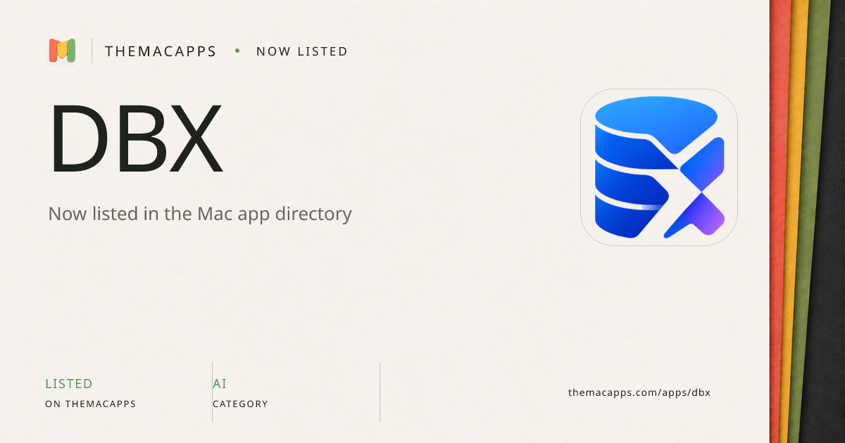Click the TheMacApps M logo icon
845x443 pixels.
pos(62,51)
